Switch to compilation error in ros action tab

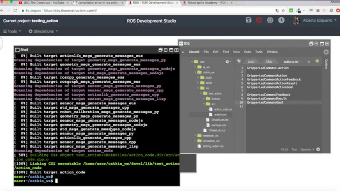99,3
